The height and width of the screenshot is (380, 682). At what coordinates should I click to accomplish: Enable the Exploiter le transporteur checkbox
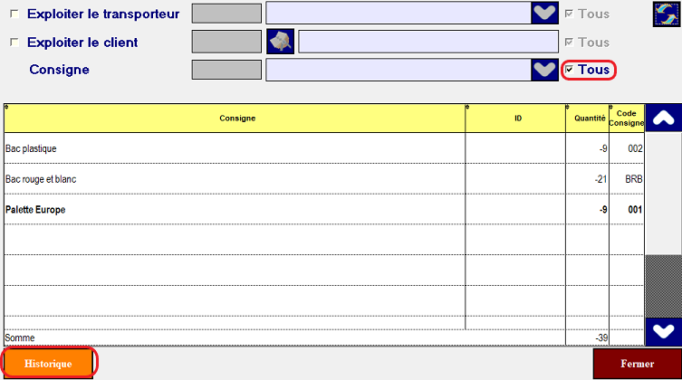pos(14,14)
